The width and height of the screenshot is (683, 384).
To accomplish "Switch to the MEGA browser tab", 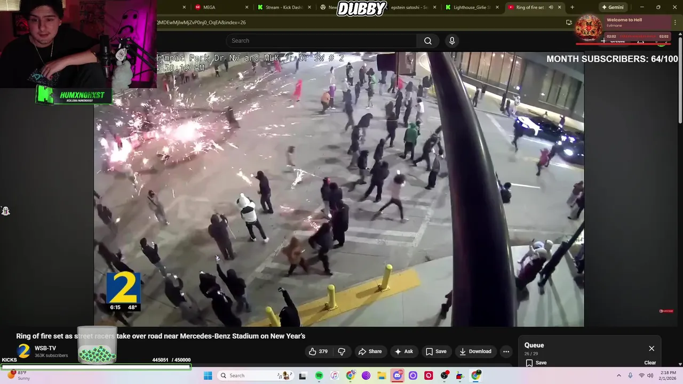I will pyautogui.click(x=220, y=7).
